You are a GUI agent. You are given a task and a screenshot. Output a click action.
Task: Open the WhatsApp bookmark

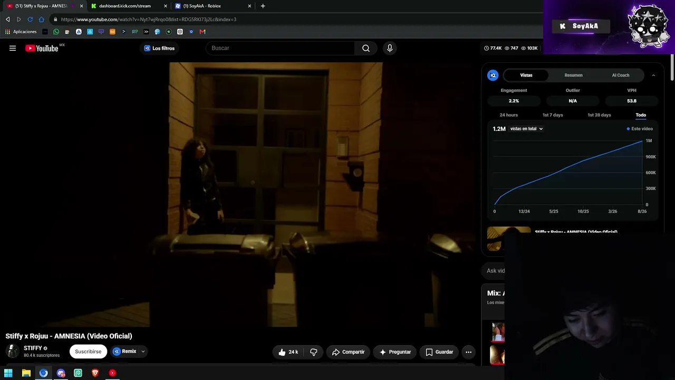point(56,32)
